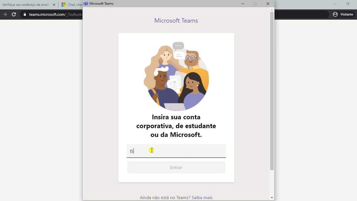Click the people illustration image
Image resolution: width=357 pixels, height=201 pixels.
(x=176, y=76)
